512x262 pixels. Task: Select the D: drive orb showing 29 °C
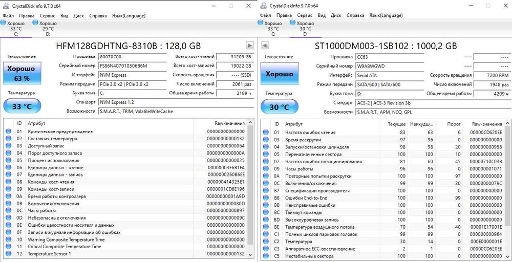(x=35, y=23)
